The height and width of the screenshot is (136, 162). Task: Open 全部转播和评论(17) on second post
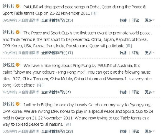point(57,53)
